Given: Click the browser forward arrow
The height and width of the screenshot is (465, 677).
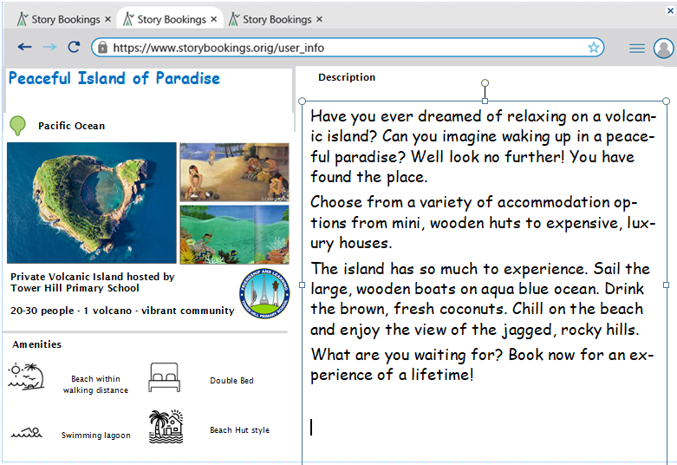Looking at the screenshot, I should pyautogui.click(x=49, y=47).
